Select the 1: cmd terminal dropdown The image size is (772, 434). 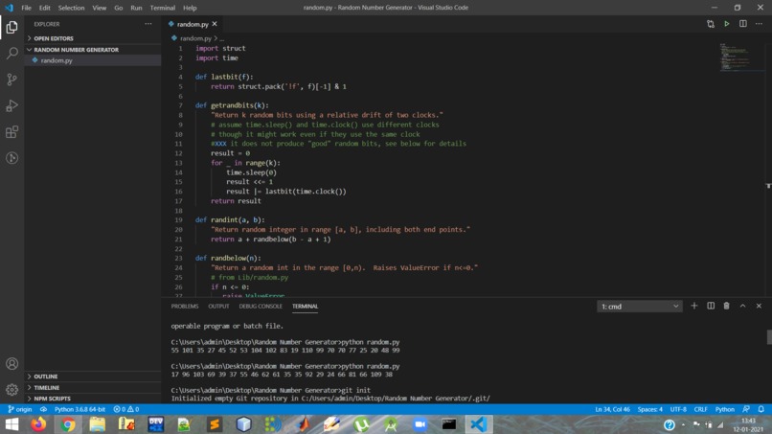640,307
